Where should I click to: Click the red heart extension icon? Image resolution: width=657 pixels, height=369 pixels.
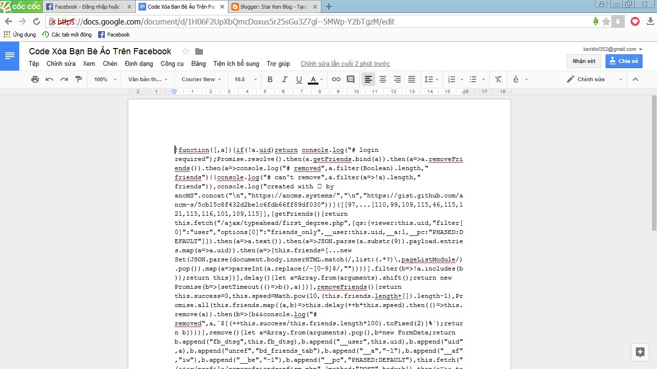[x=635, y=22]
